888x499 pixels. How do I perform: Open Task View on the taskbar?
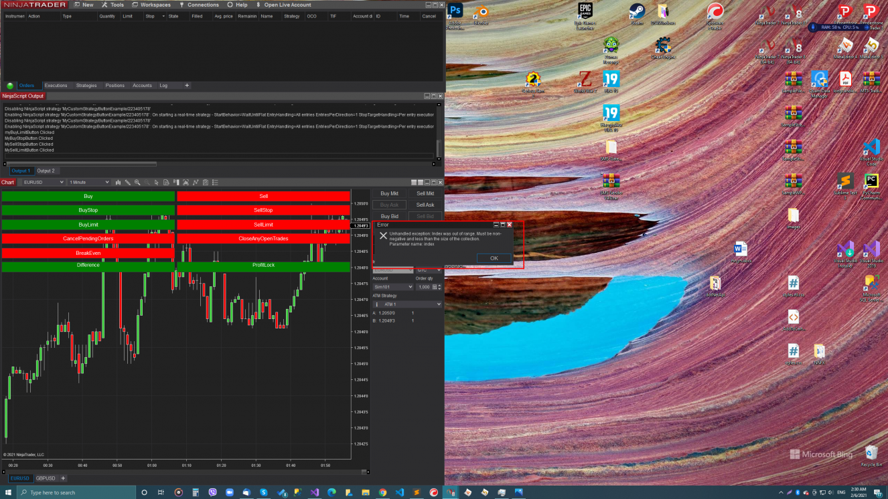pyautogui.click(x=161, y=492)
